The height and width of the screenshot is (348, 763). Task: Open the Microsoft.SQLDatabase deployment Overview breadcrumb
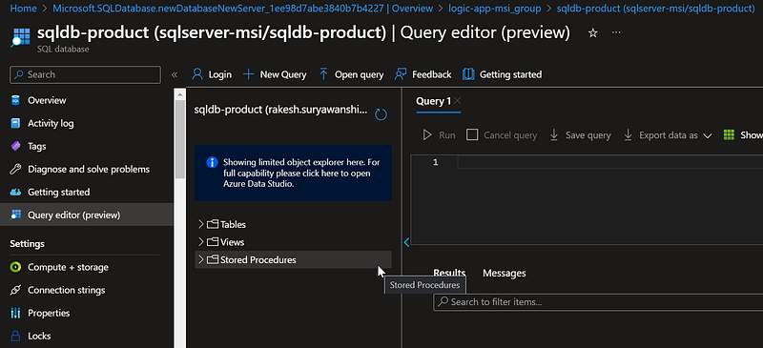pyautogui.click(x=242, y=9)
